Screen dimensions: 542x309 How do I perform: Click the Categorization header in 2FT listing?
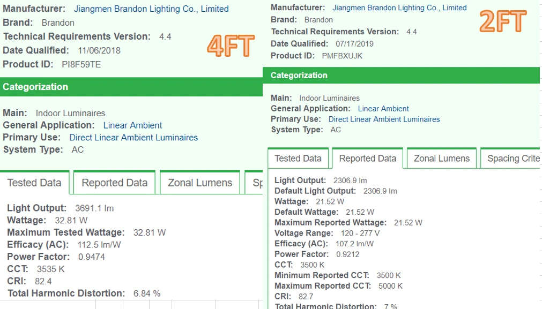[x=299, y=76]
